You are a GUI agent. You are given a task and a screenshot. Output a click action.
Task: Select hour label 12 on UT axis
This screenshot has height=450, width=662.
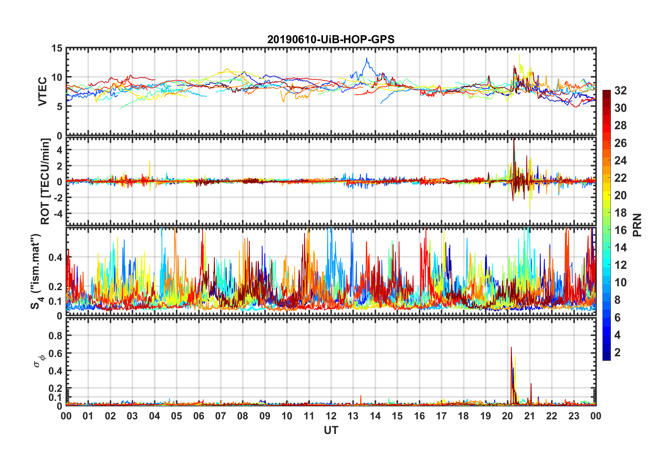coord(331,416)
